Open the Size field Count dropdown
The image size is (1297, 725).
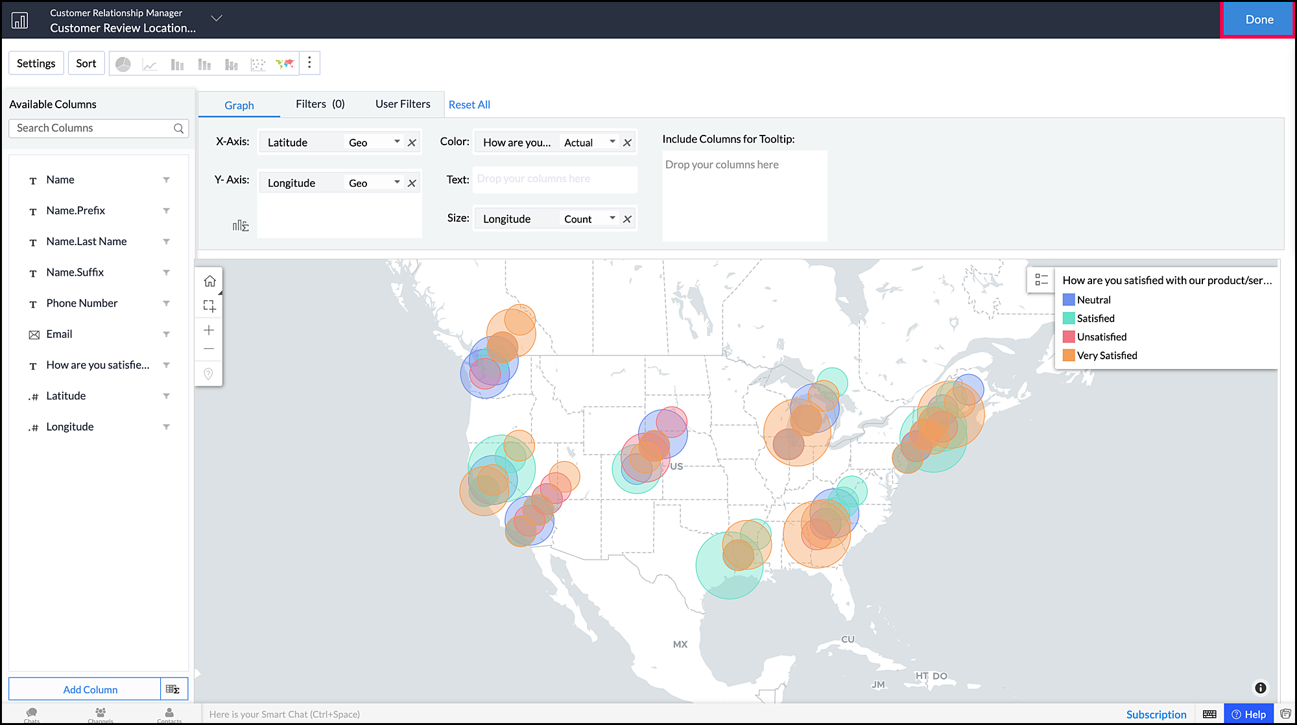point(612,219)
